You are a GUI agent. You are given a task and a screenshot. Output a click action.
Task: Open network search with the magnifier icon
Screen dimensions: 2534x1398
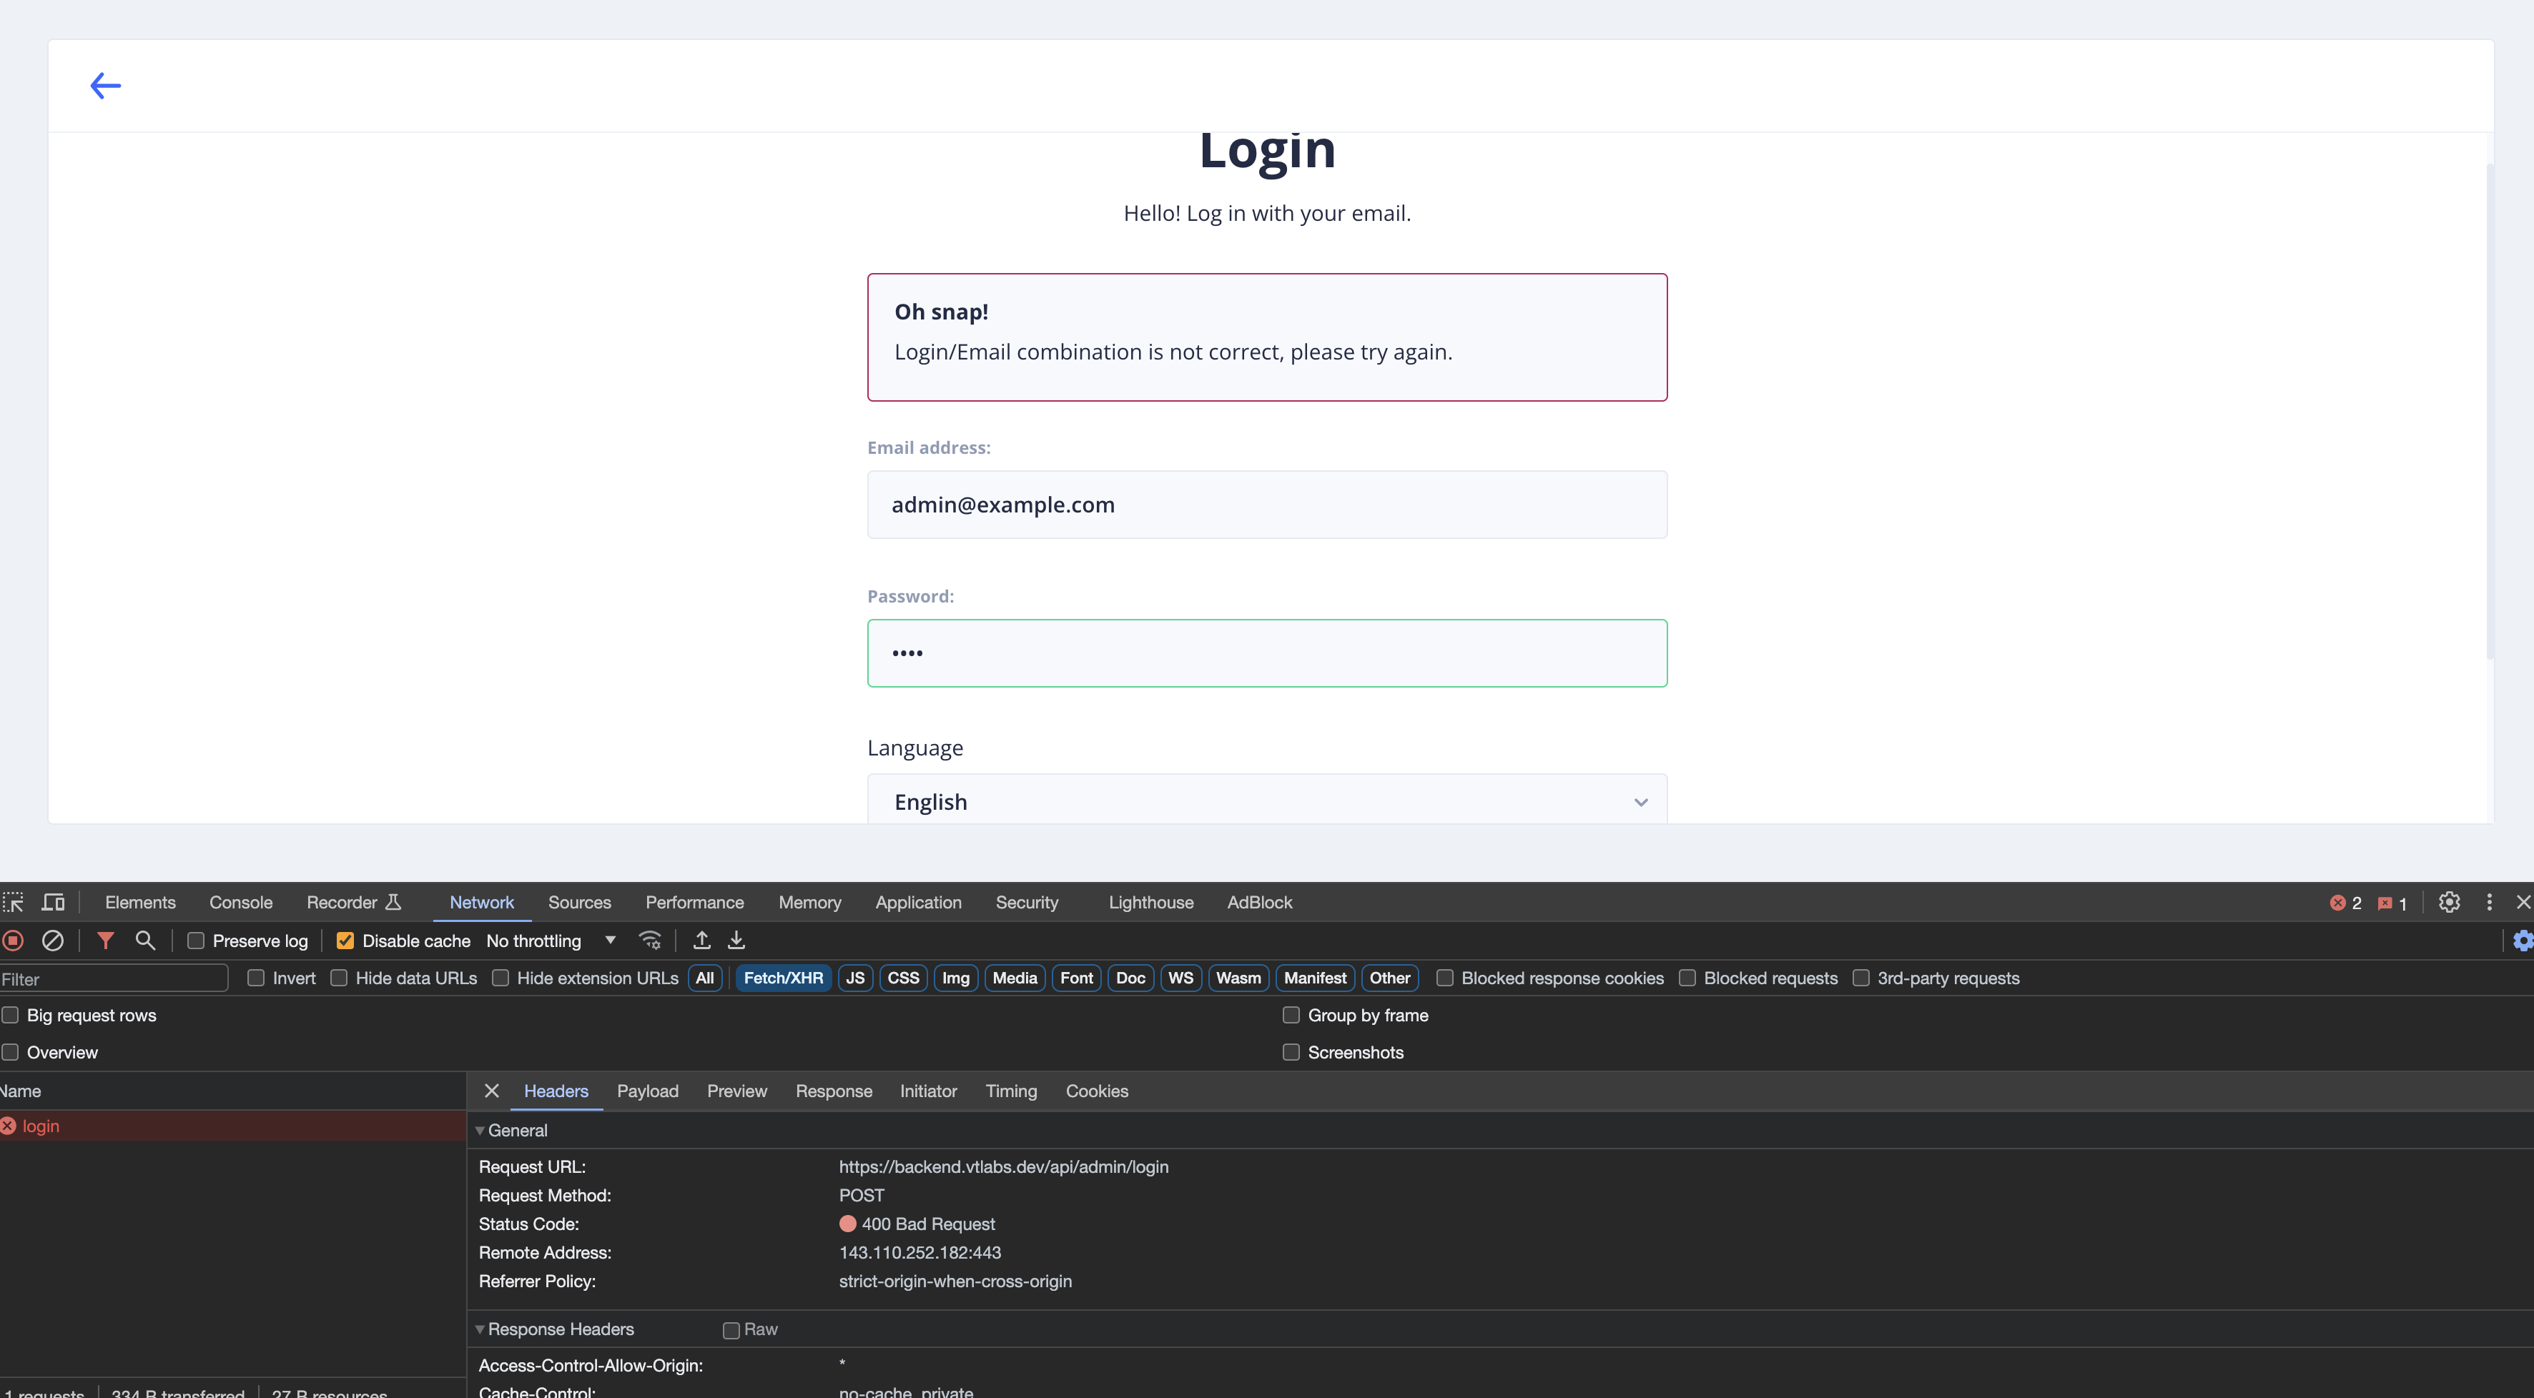pos(144,941)
